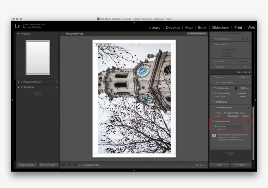Click the Print Resolution warning icon
268x188 pixels.
coord(236,88)
